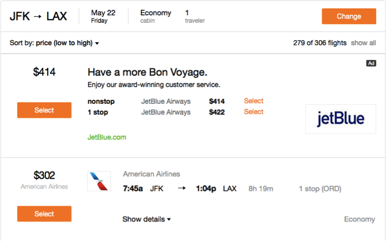The image size is (387, 241).
Task: Click the 279 of 306 flights count
Action: pos(320,43)
